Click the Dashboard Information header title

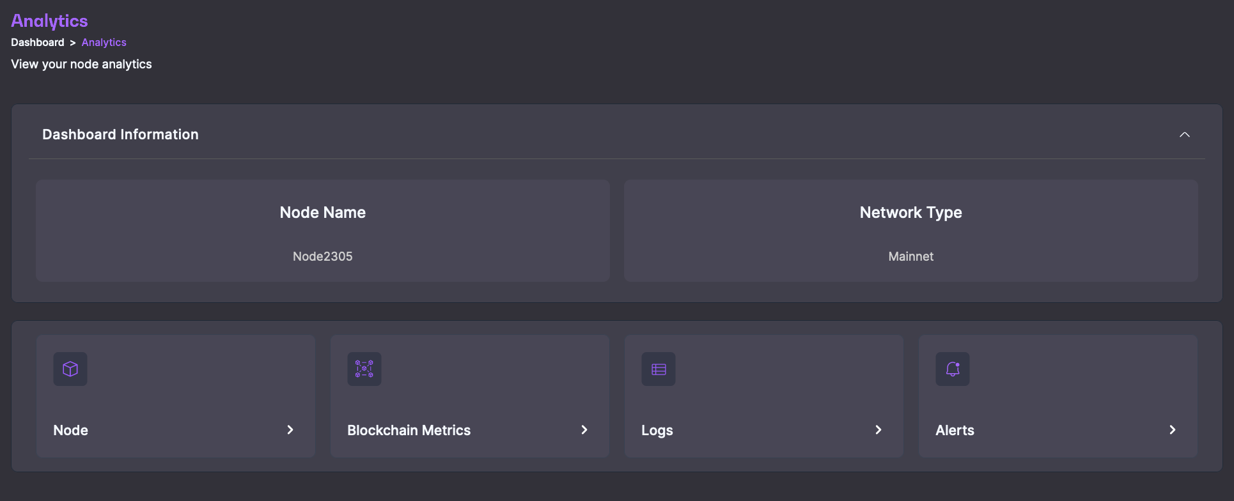(x=120, y=134)
